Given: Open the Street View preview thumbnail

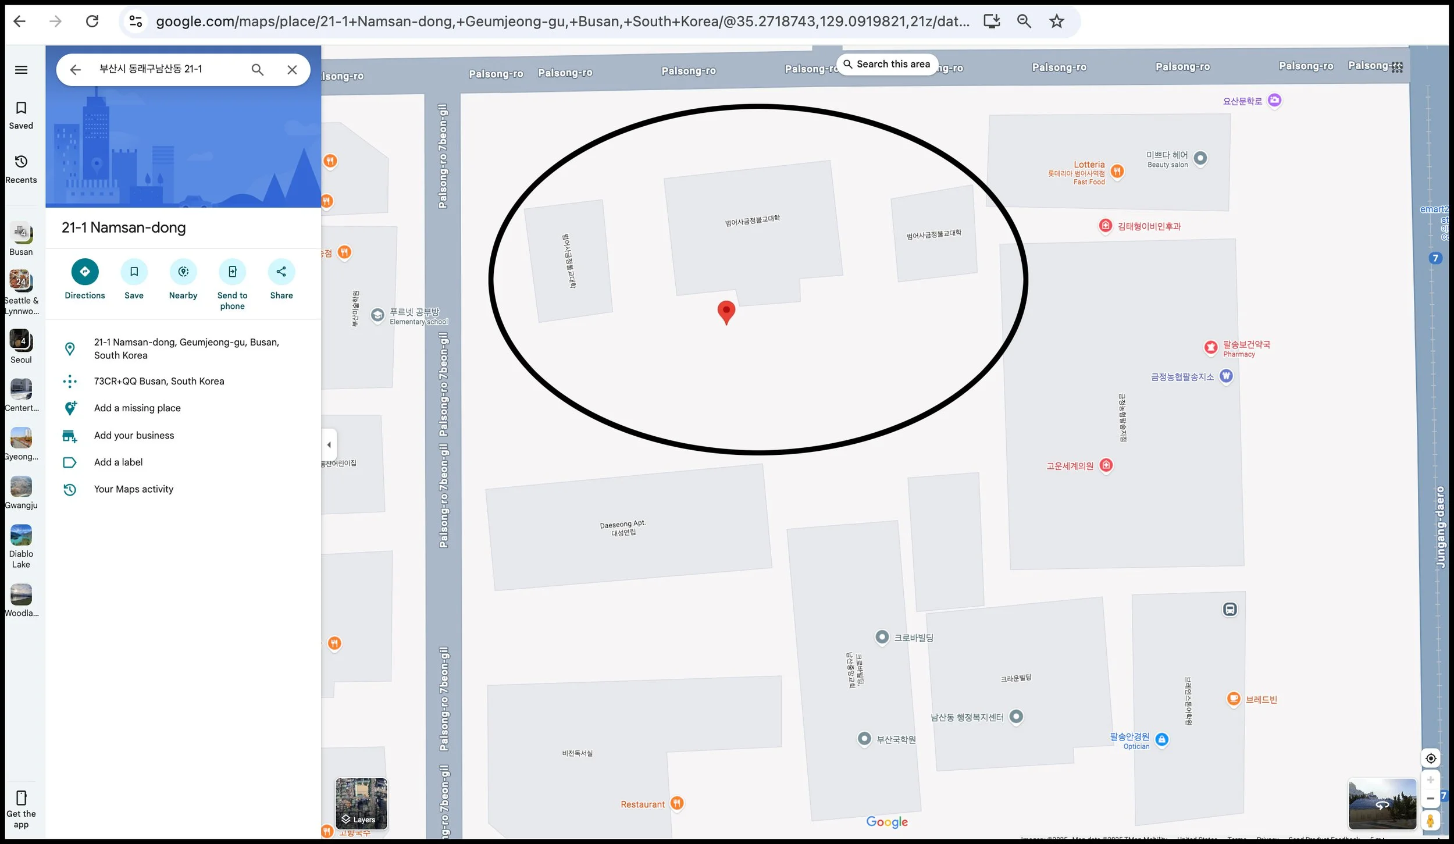Looking at the screenshot, I should click(1382, 804).
